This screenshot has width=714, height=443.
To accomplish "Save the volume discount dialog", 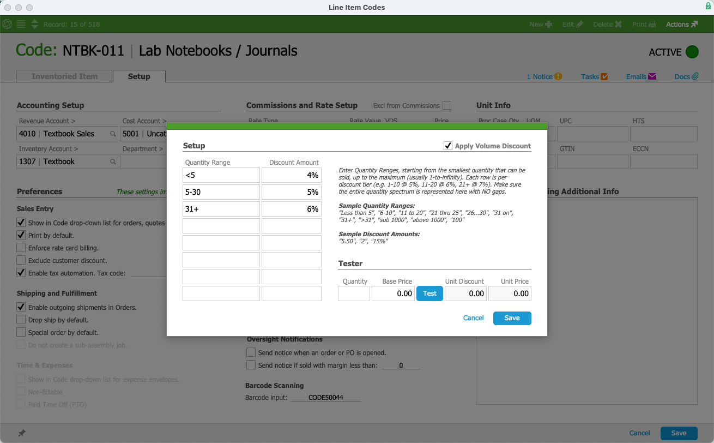I will point(512,318).
